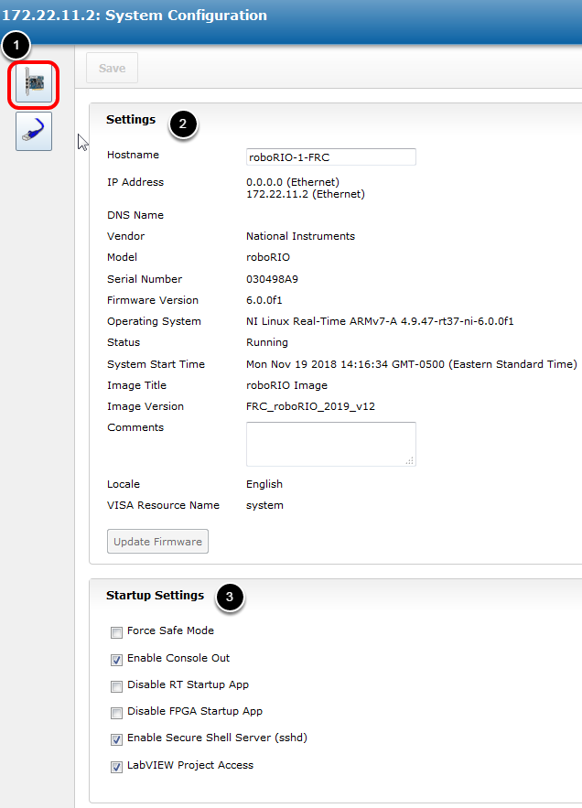Focus the Hostname text field
582x808 pixels.
[330, 156]
